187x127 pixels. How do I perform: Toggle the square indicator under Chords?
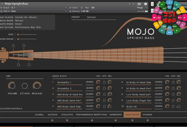click(x=148, y=120)
